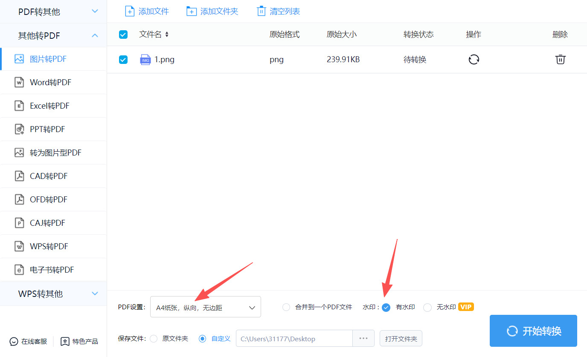Click the Word转PDF document icon
The width and height of the screenshot is (587, 357).
point(19,82)
